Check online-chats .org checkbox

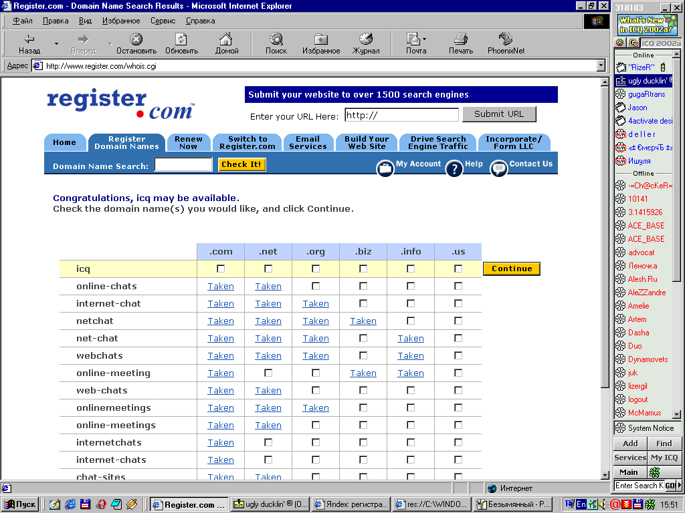(316, 286)
